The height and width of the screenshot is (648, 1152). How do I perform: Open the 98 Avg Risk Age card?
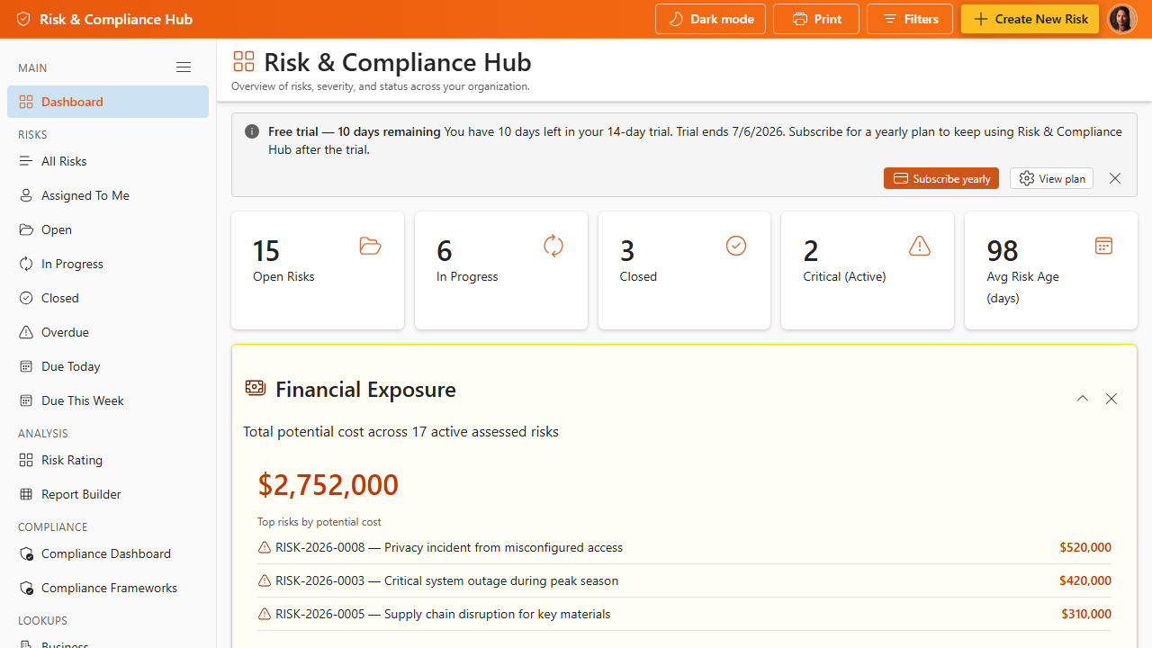(x=1051, y=271)
